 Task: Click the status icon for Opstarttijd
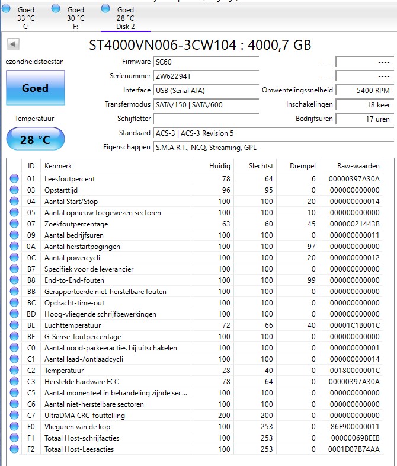(14, 190)
